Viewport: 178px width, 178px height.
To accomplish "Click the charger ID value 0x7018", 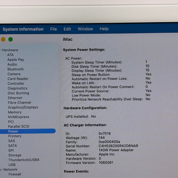I will (x=104, y=133).
